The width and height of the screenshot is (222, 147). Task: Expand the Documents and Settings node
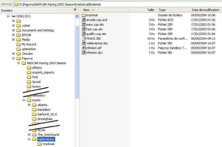pos(13,30)
